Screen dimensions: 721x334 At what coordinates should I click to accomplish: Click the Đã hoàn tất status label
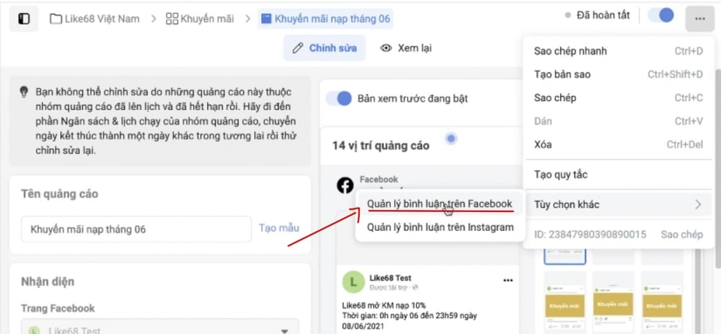pyautogui.click(x=603, y=15)
